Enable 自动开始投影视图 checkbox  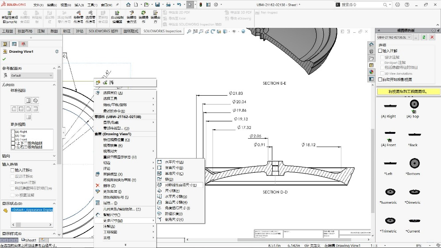click(380, 80)
